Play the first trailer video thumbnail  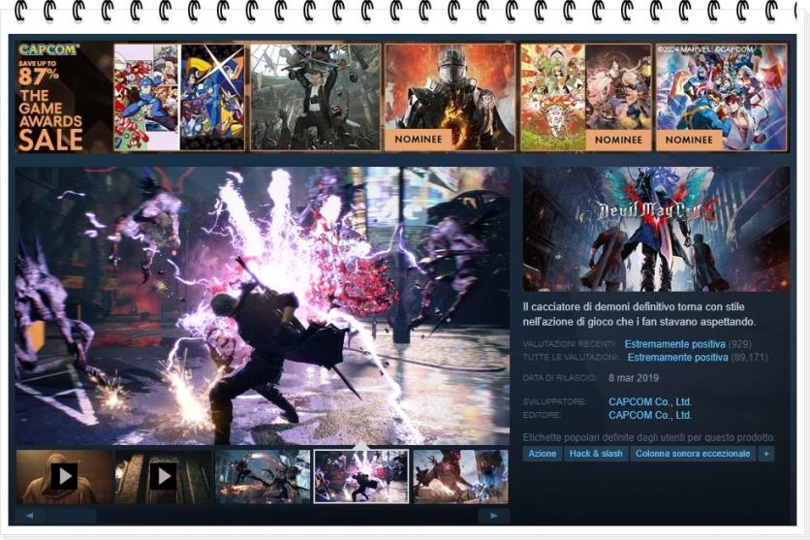pos(64,476)
